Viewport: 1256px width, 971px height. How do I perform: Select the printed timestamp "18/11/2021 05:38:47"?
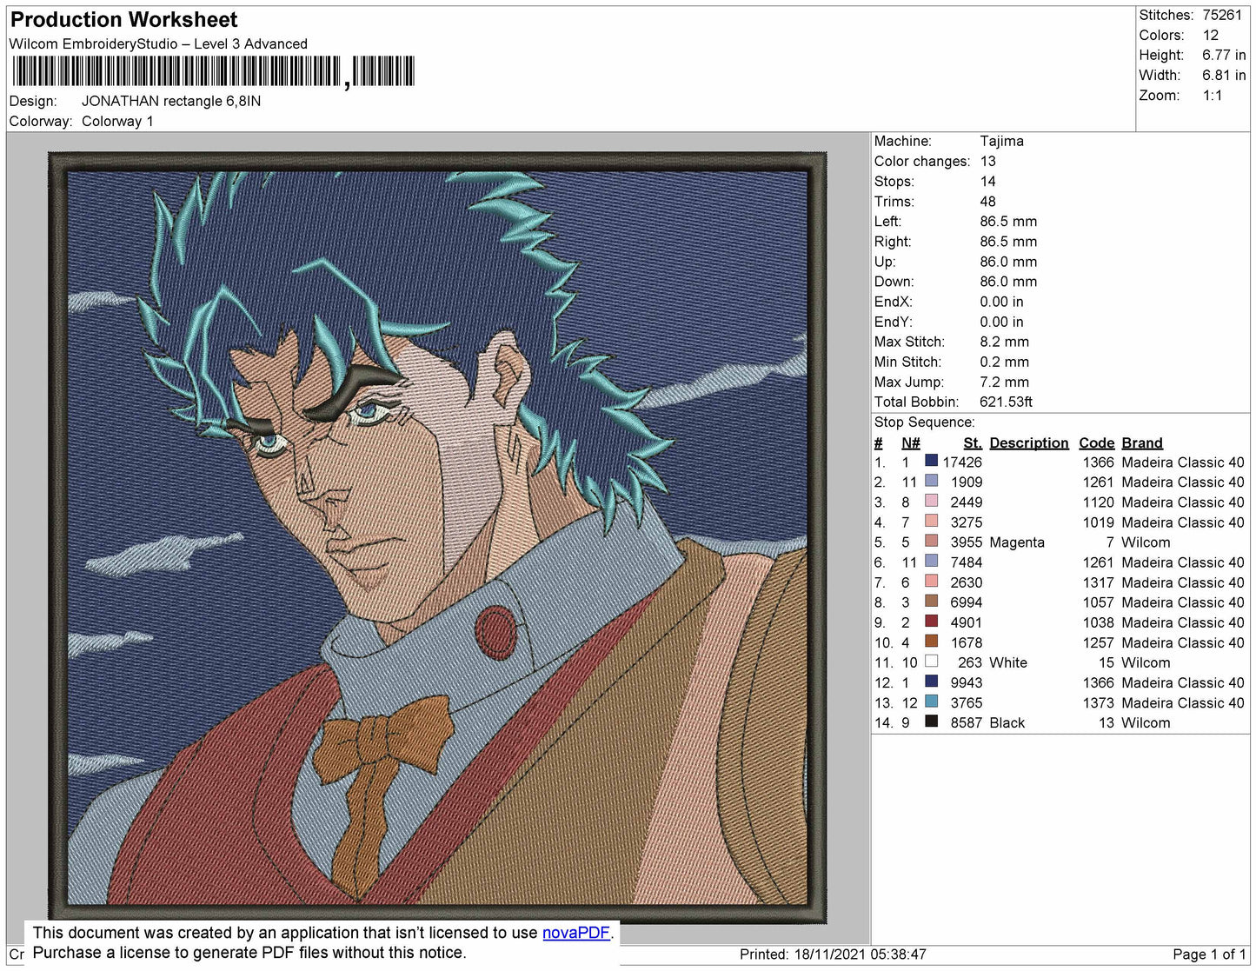(x=861, y=954)
